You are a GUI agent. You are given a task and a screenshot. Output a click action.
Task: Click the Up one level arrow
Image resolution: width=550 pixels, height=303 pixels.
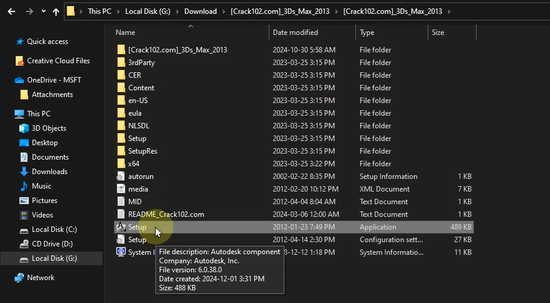pyautogui.click(x=56, y=11)
